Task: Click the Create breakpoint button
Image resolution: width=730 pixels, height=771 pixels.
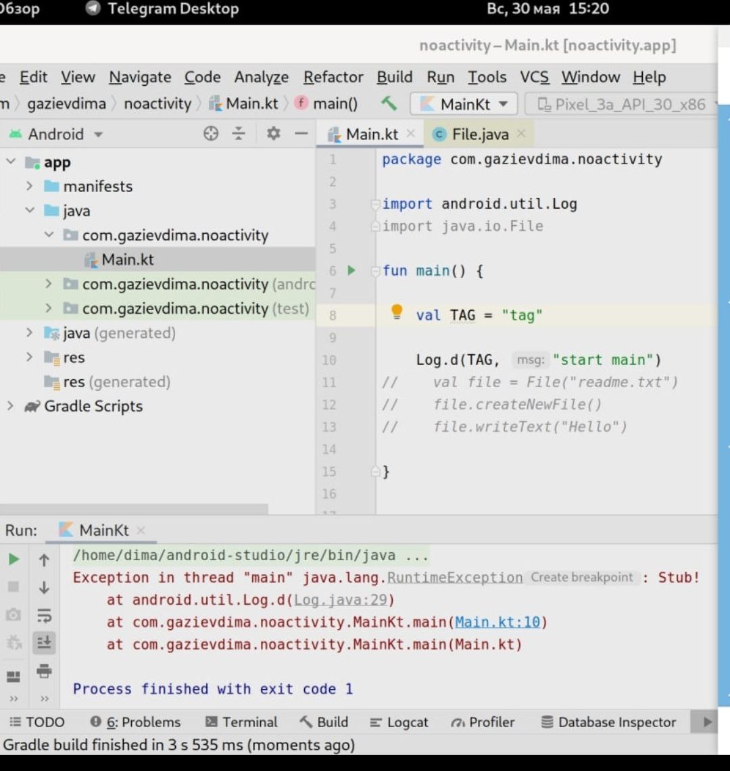Action: [581, 577]
